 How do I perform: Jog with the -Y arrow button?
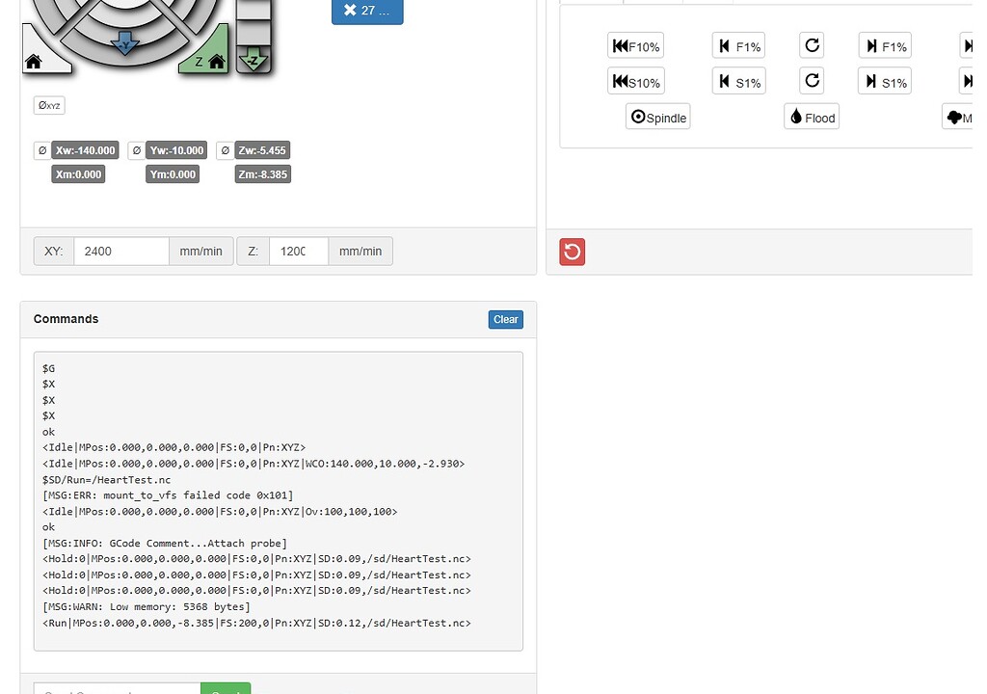coord(124,44)
